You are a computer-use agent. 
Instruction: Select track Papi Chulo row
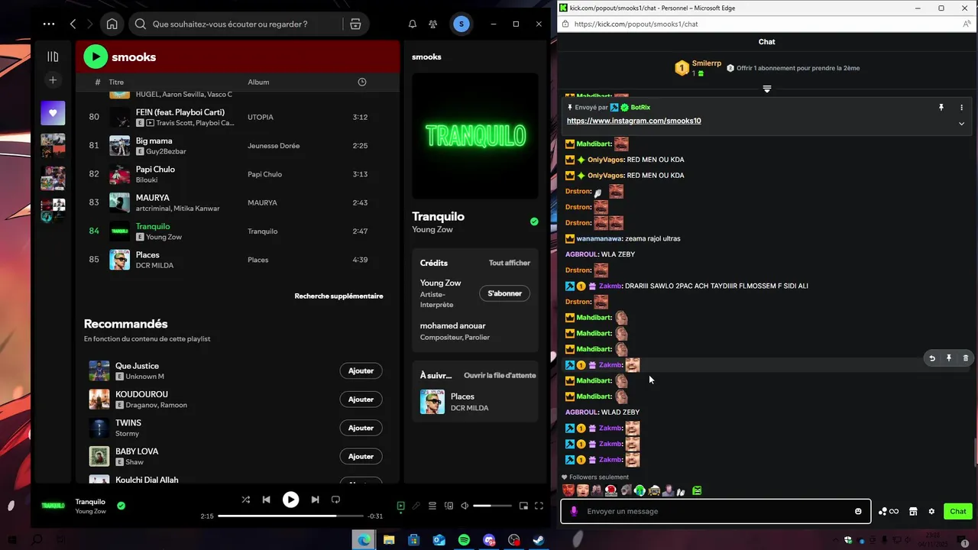[x=237, y=174]
